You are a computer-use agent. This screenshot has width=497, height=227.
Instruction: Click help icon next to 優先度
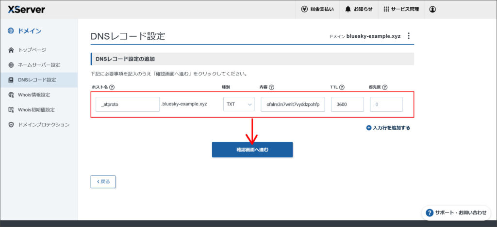tap(385, 87)
